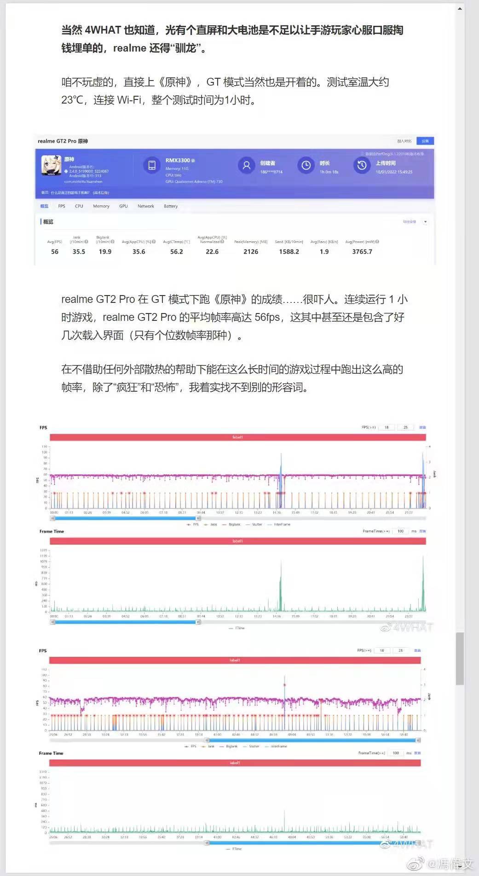
Task: Click the 时长 clock icon
Action: pos(306,165)
